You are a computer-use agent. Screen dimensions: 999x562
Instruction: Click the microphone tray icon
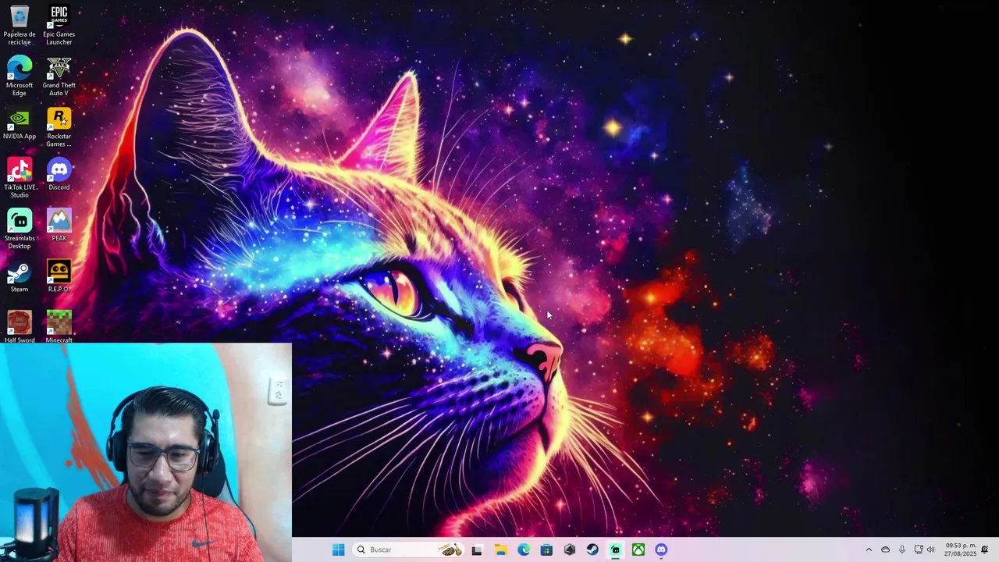(902, 550)
